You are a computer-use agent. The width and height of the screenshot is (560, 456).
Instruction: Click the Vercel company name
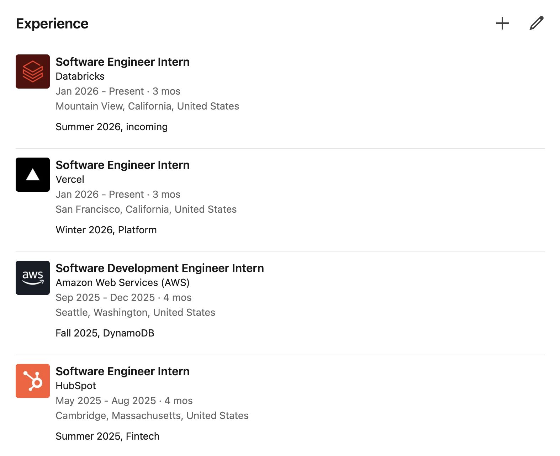(x=70, y=180)
